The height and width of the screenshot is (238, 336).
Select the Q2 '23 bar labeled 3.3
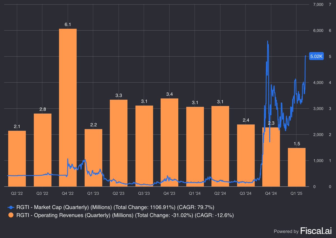coord(119,143)
